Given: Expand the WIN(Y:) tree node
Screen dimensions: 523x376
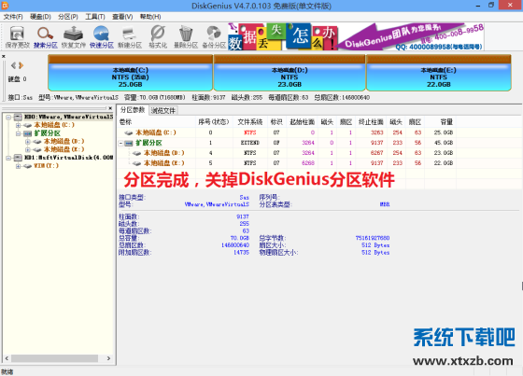Looking at the screenshot, I should click(x=18, y=166).
